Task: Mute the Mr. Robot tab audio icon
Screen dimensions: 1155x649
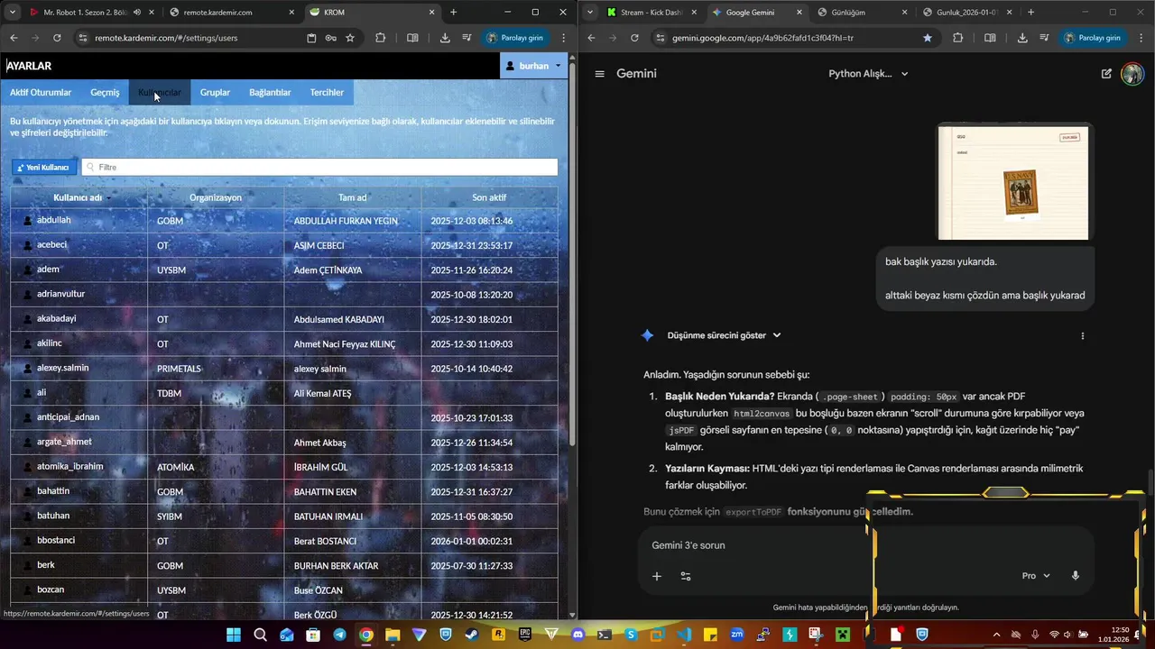Action: 137,13
